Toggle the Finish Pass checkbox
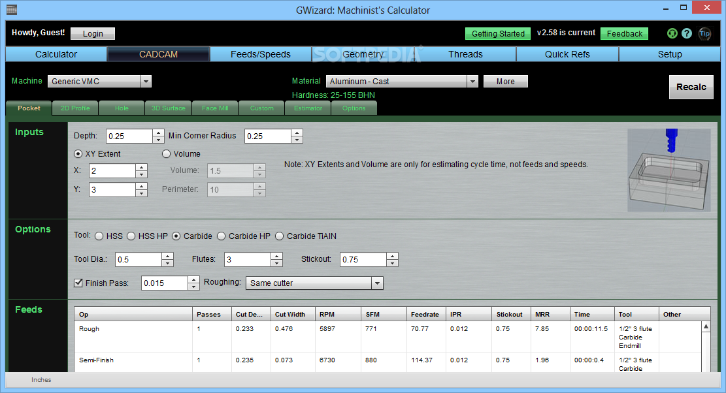 pos(78,283)
